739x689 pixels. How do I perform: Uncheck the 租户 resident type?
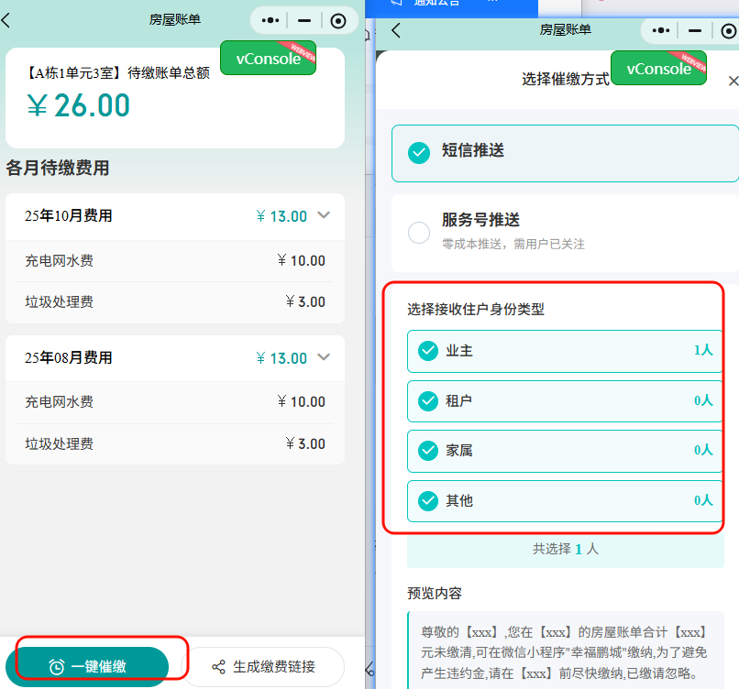[x=426, y=401]
